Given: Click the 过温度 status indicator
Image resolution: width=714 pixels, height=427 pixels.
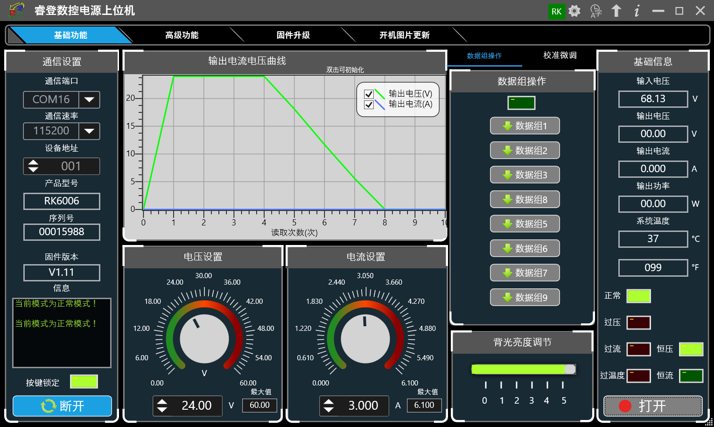Looking at the screenshot, I should click(x=639, y=376).
